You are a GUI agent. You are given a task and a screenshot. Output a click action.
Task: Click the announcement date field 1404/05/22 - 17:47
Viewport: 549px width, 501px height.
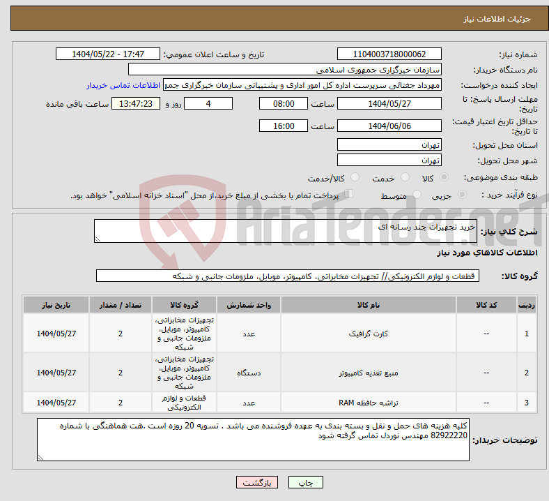point(108,54)
